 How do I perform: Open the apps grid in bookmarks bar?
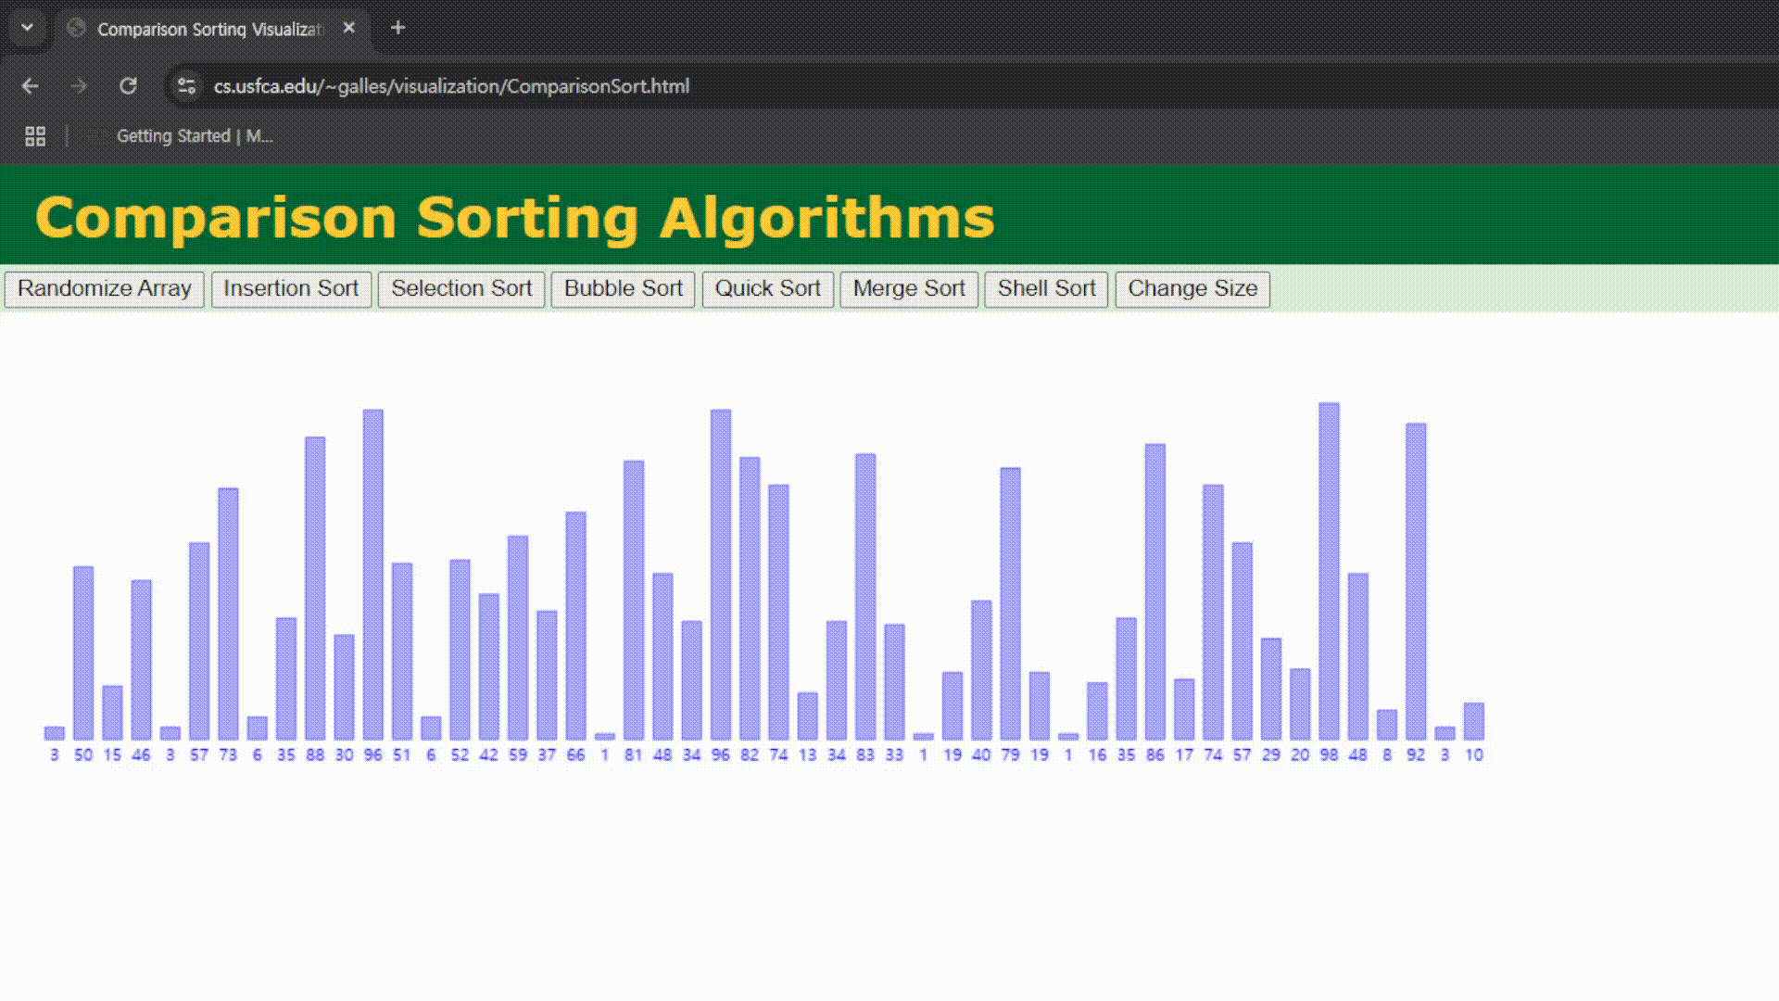point(35,136)
